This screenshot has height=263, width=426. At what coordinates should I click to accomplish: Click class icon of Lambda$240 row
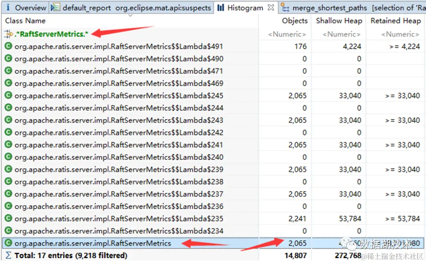(x=8, y=157)
